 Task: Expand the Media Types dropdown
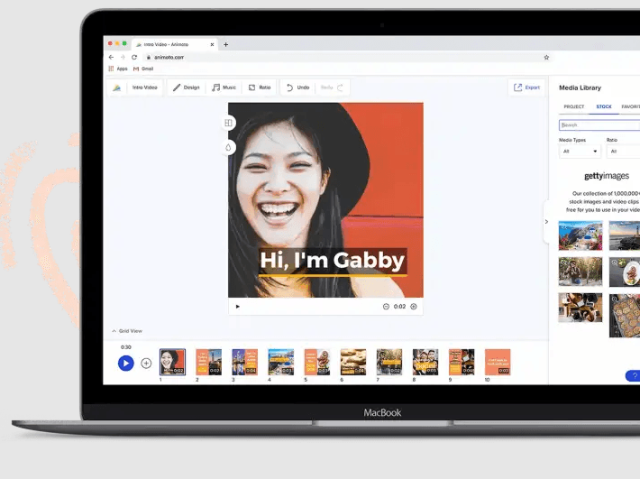tap(579, 152)
